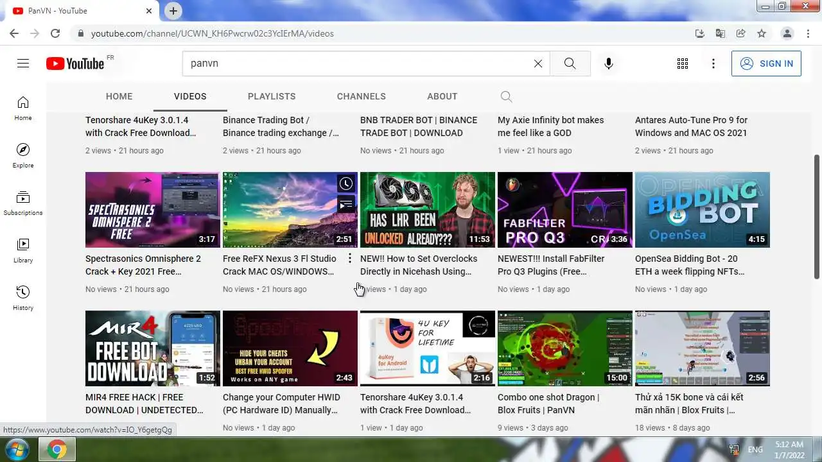Open the 15:00 Blox Fruits thumbnail
The width and height of the screenshot is (822, 462).
[565, 348]
